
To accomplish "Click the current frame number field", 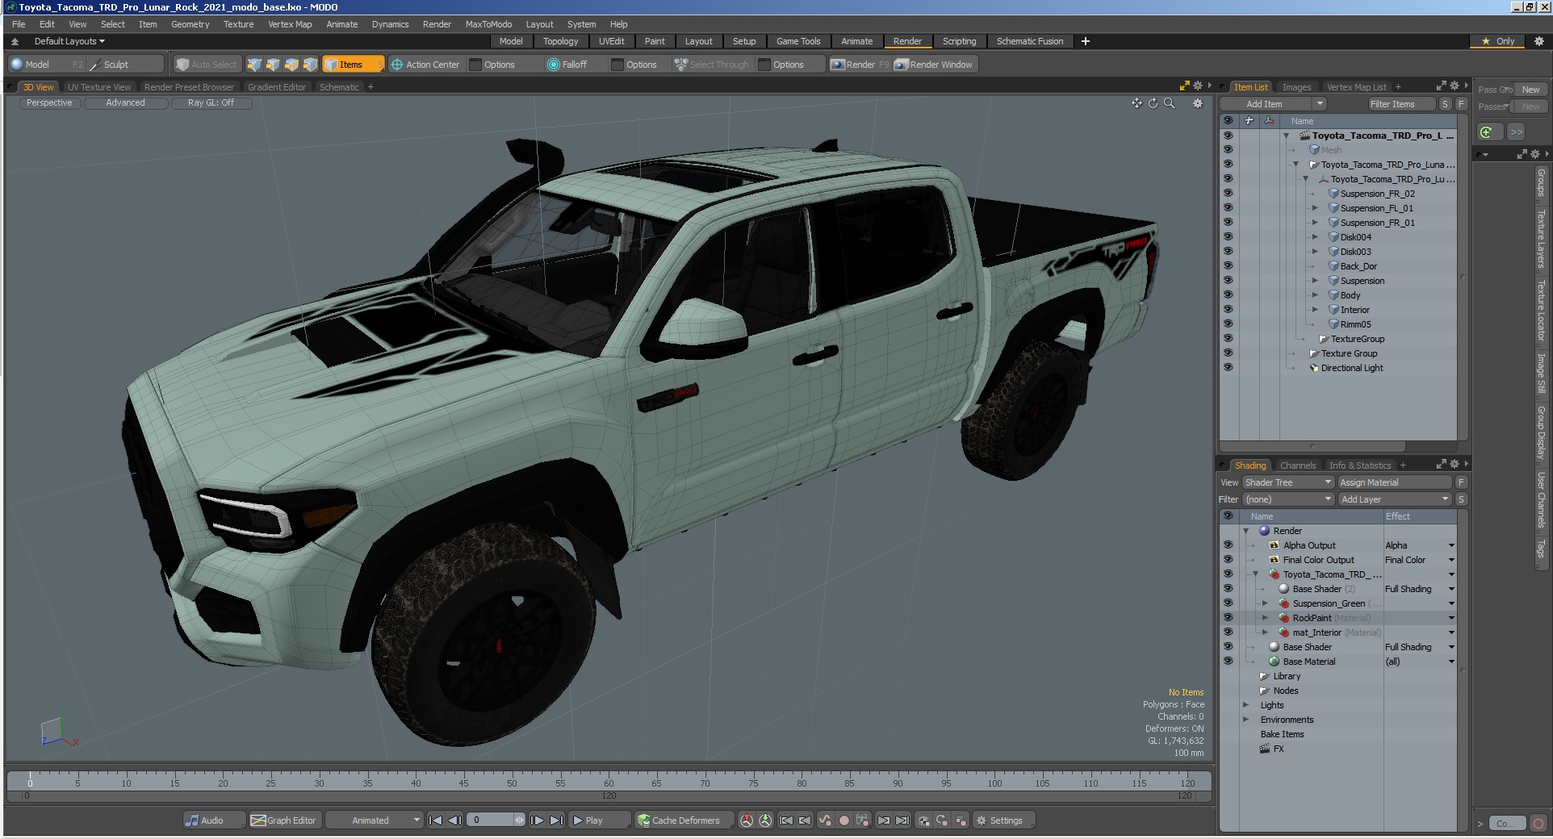I will pyautogui.click(x=490, y=820).
